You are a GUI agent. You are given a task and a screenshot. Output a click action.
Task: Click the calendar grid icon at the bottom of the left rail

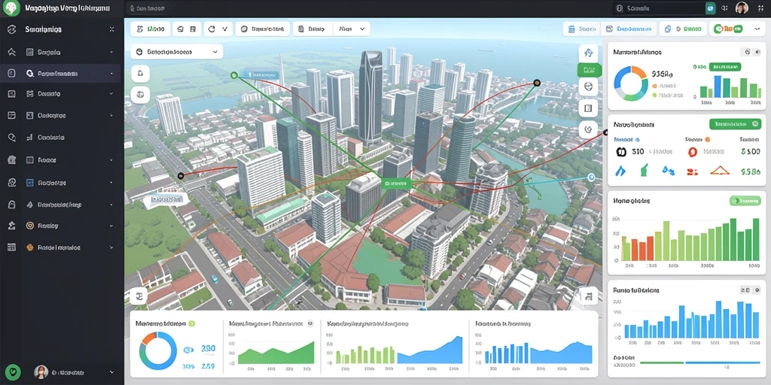tap(12, 247)
